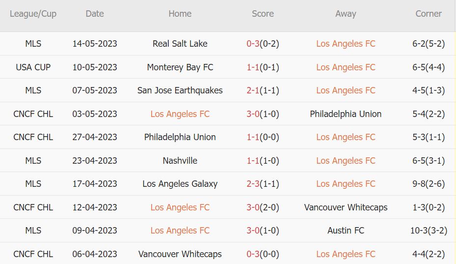The image size is (456, 264).
Task: Click Vancouver Whitecaps in the 12-04-2023 row
Action: click(x=346, y=207)
